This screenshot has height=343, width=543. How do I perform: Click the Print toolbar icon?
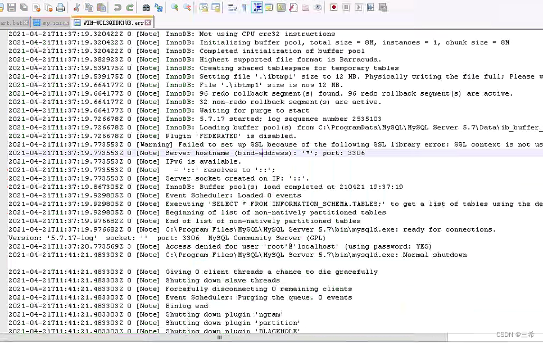point(61,7)
